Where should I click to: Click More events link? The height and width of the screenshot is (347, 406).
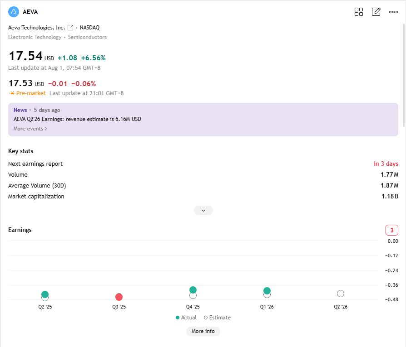(x=30, y=129)
